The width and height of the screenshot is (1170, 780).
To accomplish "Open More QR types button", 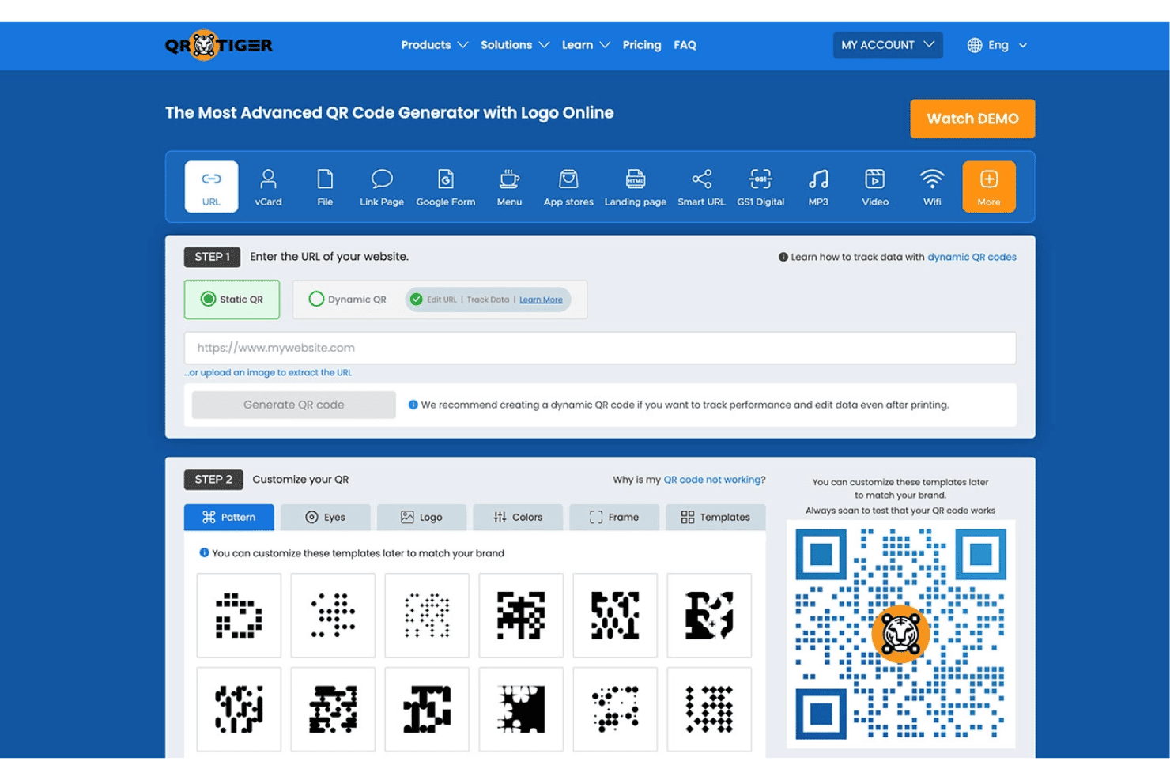I will coord(989,187).
